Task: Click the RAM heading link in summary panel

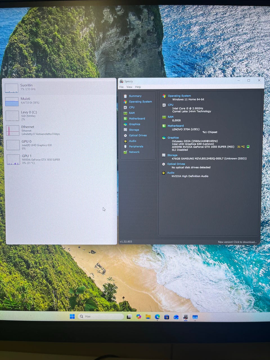Action: (170, 117)
